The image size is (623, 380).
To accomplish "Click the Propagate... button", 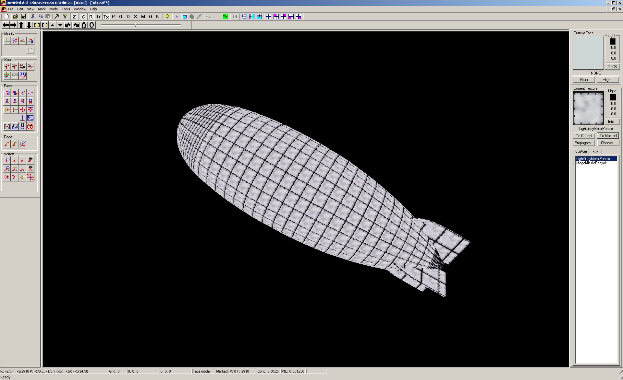I will pos(583,143).
